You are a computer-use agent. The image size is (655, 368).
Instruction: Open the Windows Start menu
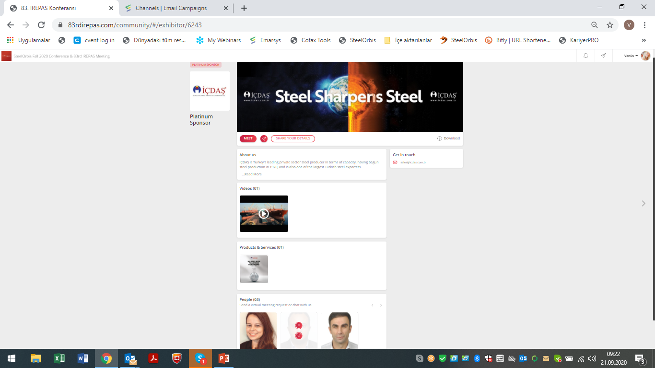pyautogui.click(x=11, y=358)
